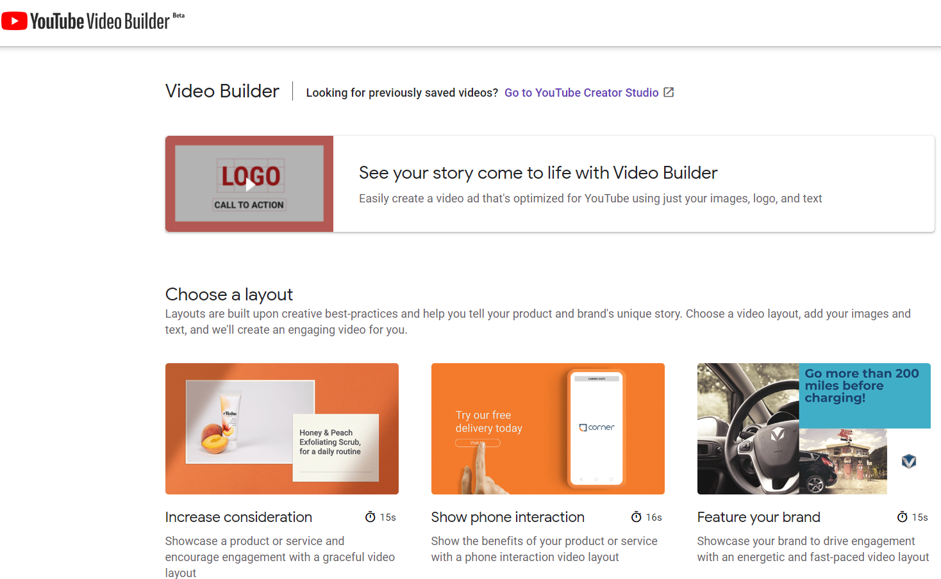Click the Beta label next to the logo
The width and height of the screenshot is (941, 579).
pyautogui.click(x=179, y=15)
